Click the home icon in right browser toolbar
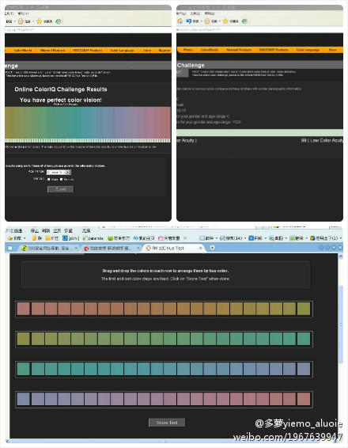The image size is (348, 448). [180, 21]
